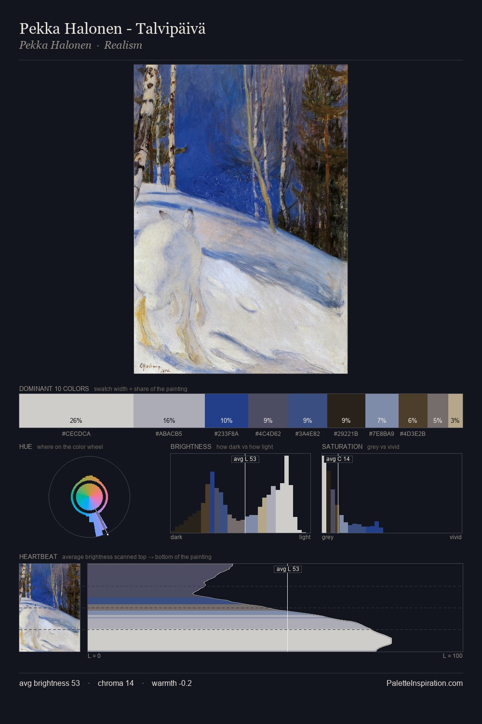482x724 pixels.
Task: Click the 'grey' axis label under the saturation chart
Action: [328, 537]
